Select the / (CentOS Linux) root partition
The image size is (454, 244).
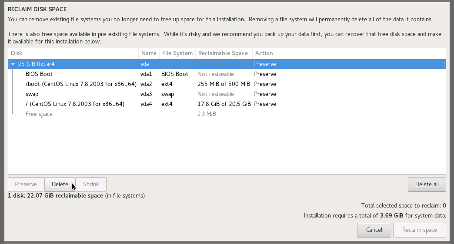(x=75, y=104)
